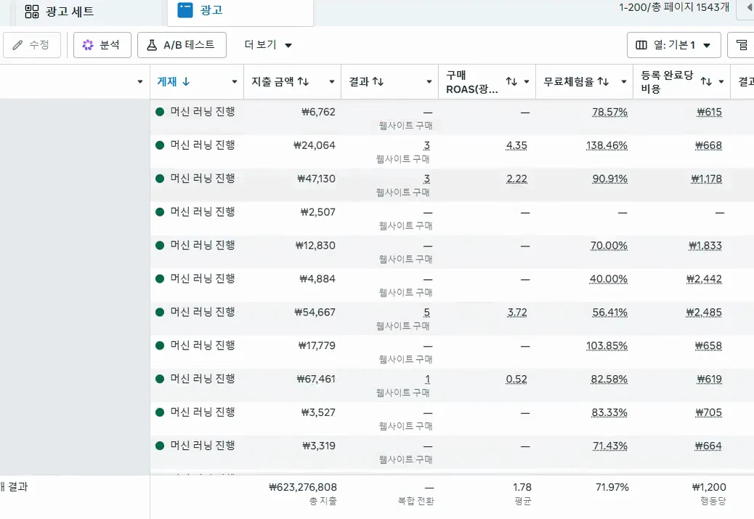The height and width of the screenshot is (519, 754).
Task: Click the ROAS value 0.52
Action: pos(516,379)
